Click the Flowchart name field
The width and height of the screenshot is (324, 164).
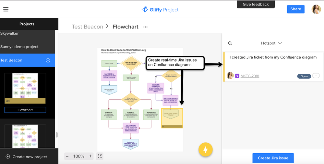pos(25,110)
